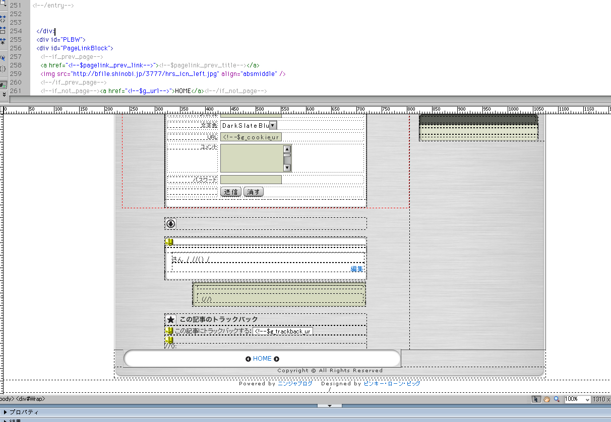
Task: Click the 送信 submit button
Action: pos(231,192)
